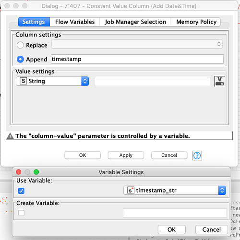Open the Replace column selection dropdown
Viewport: 240px width, 240px height.
pyautogui.click(x=137, y=44)
